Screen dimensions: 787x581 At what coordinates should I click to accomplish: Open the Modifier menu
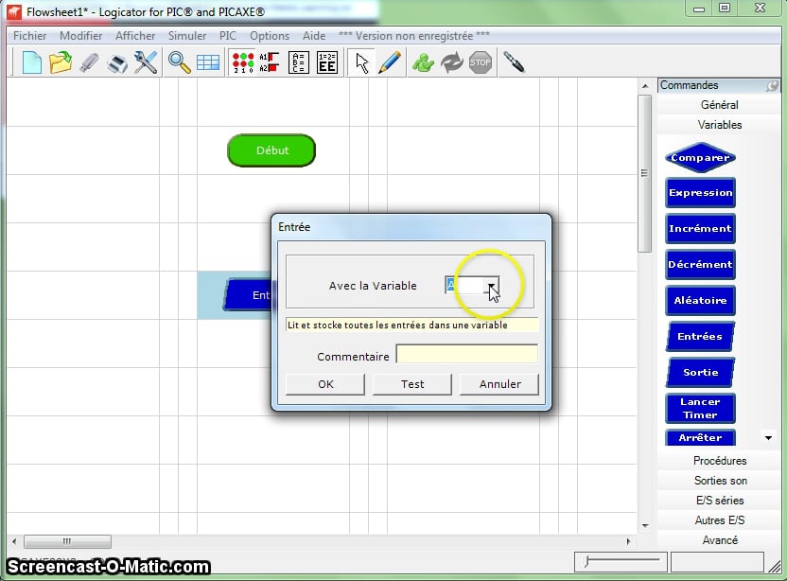(80, 36)
